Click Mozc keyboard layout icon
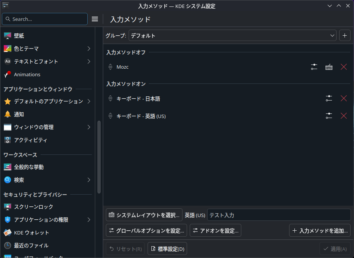 tap(329, 67)
